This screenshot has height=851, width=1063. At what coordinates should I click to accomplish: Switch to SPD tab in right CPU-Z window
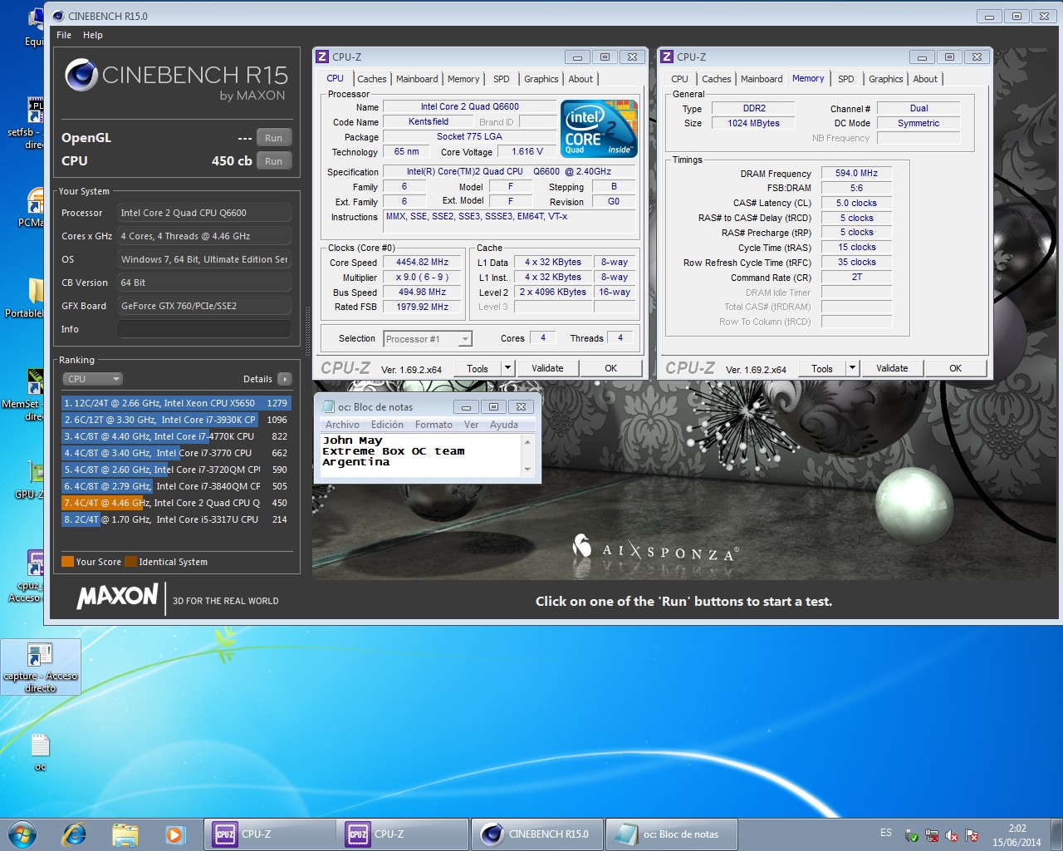pyautogui.click(x=846, y=79)
